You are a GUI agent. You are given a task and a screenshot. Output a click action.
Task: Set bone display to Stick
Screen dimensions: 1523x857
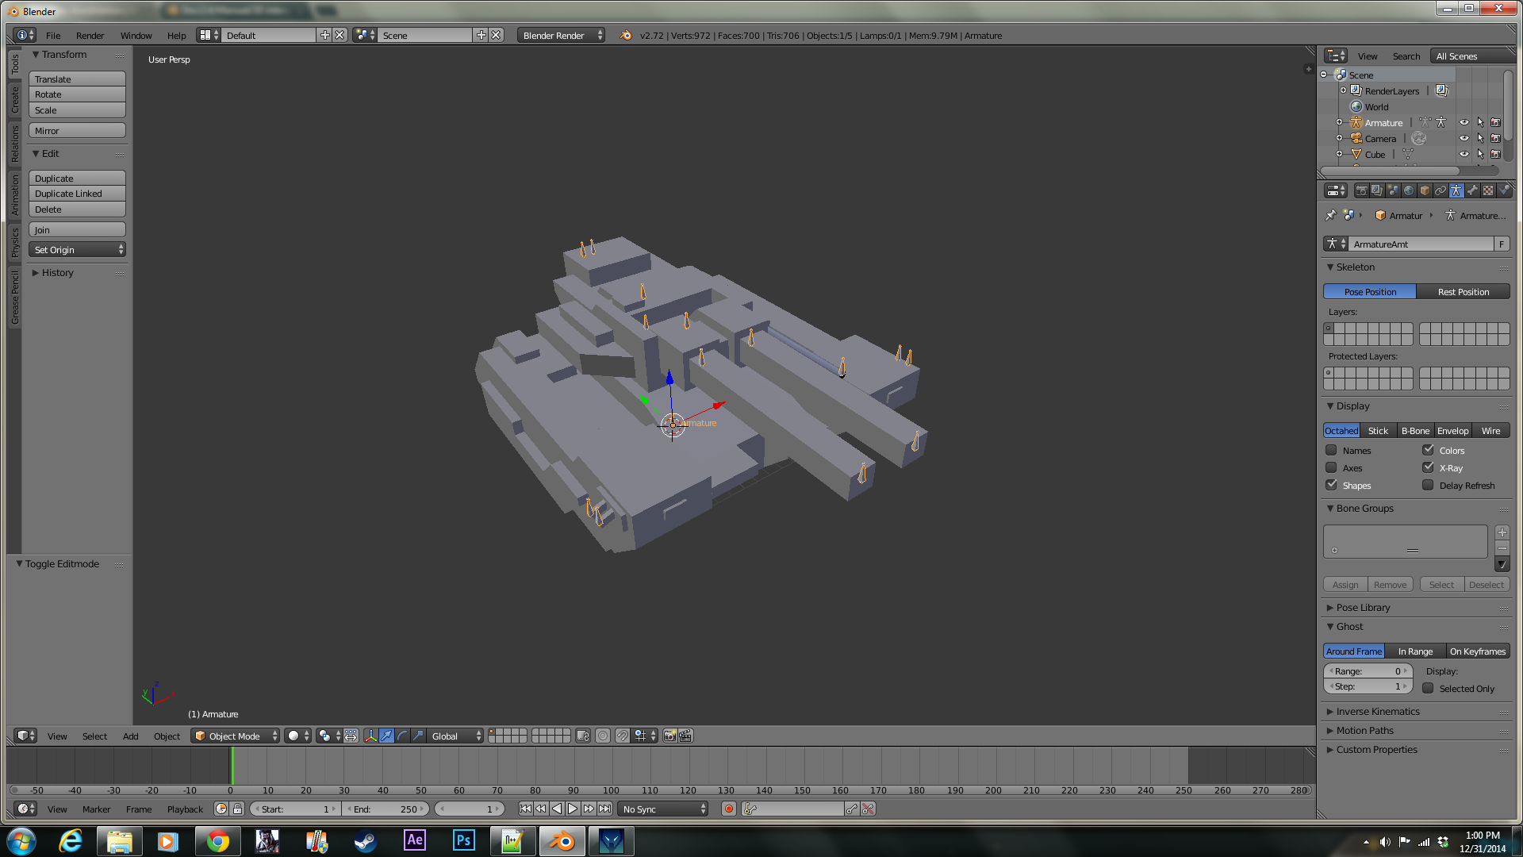[x=1378, y=430]
